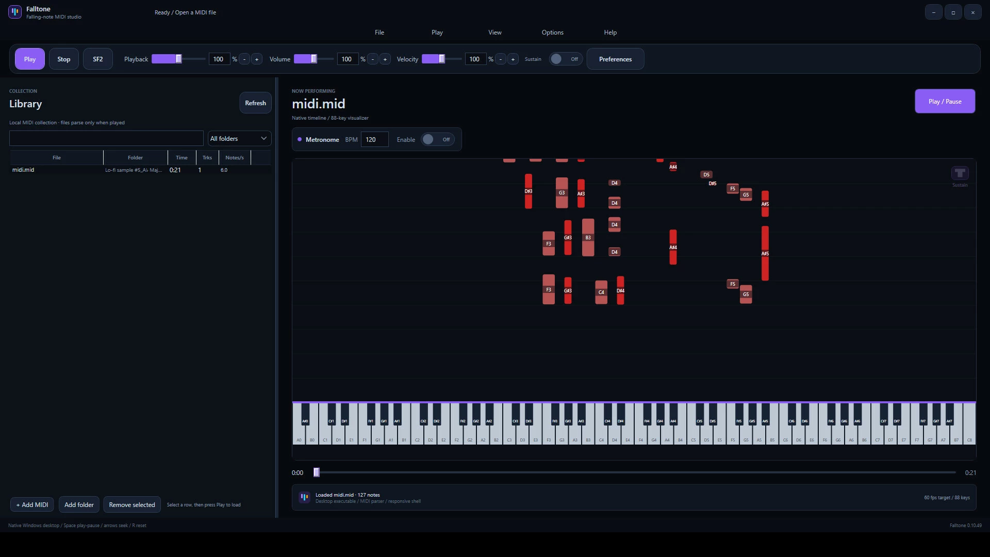990x557 pixels.
Task: Increase Velocity with plus button
Action: coord(513,59)
